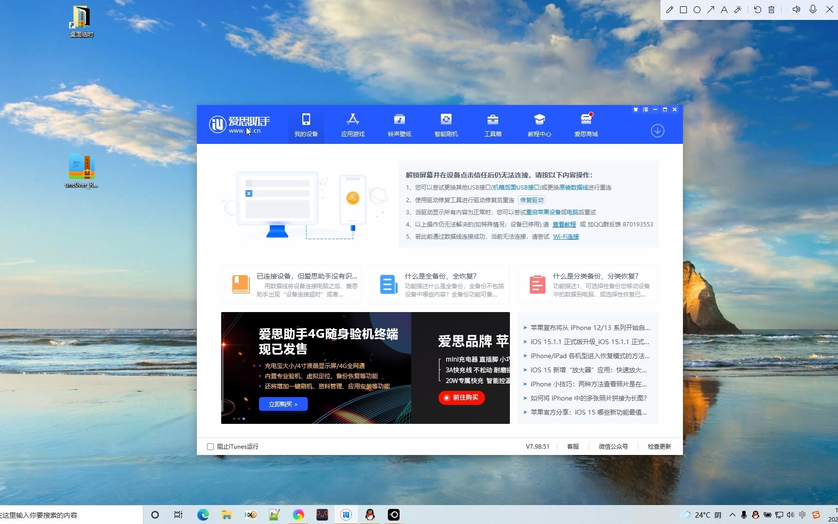
Task: Go to the 智能刷机 tab
Action: pyautogui.click(x=446, y=125)
